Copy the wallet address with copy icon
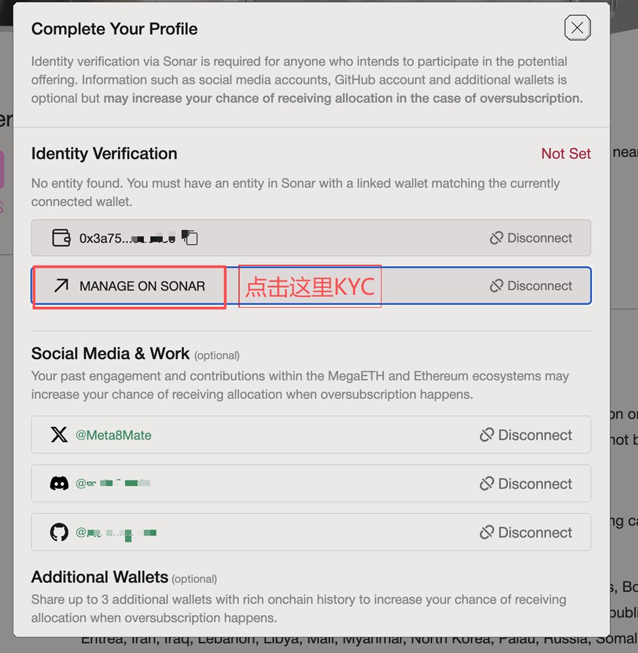The width and height of the screenshot is (638, 653). coord(189,238)
